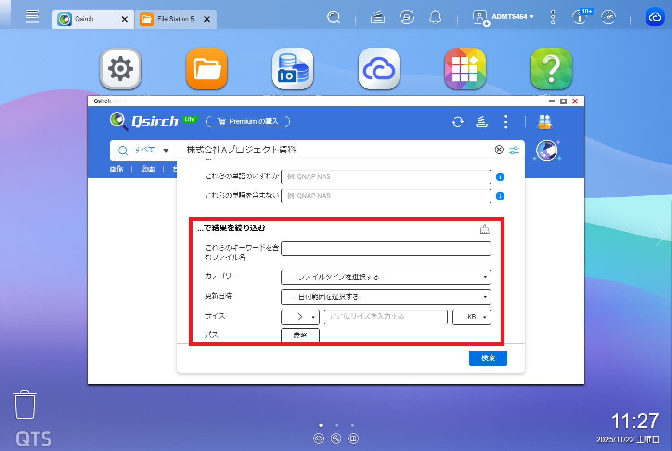Click the 参照 browse path button
This screenshot has width=672, height=451.
[300, 336]
